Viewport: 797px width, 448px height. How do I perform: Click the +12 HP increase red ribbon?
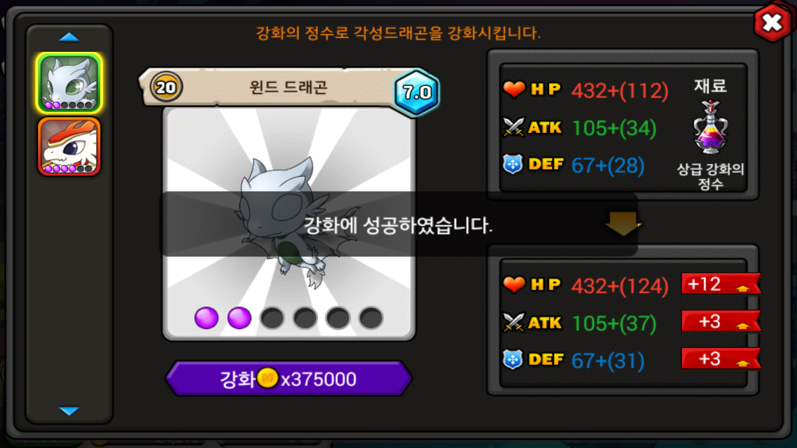pos(721,284)
